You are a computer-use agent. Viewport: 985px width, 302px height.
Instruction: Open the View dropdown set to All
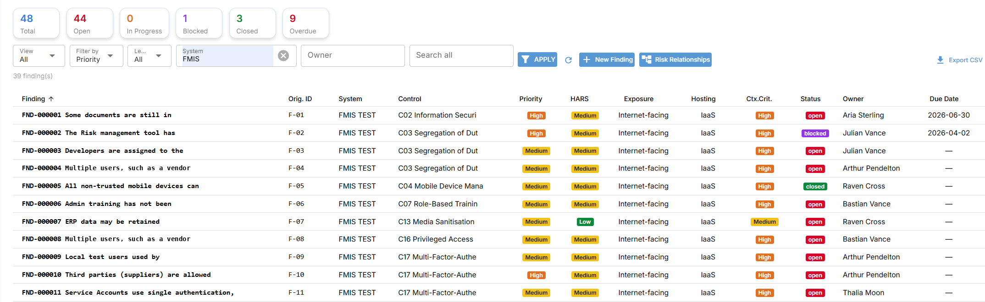pyautogui.click(x=39, y=56)
